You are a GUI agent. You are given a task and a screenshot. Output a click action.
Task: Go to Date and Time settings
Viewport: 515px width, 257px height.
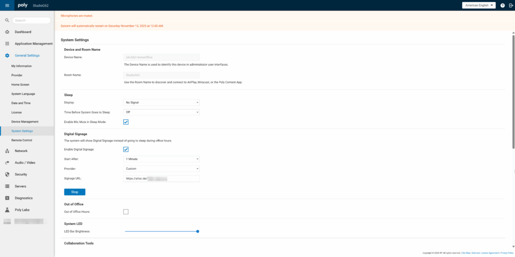pyautogui.click(x=22, y=103)
